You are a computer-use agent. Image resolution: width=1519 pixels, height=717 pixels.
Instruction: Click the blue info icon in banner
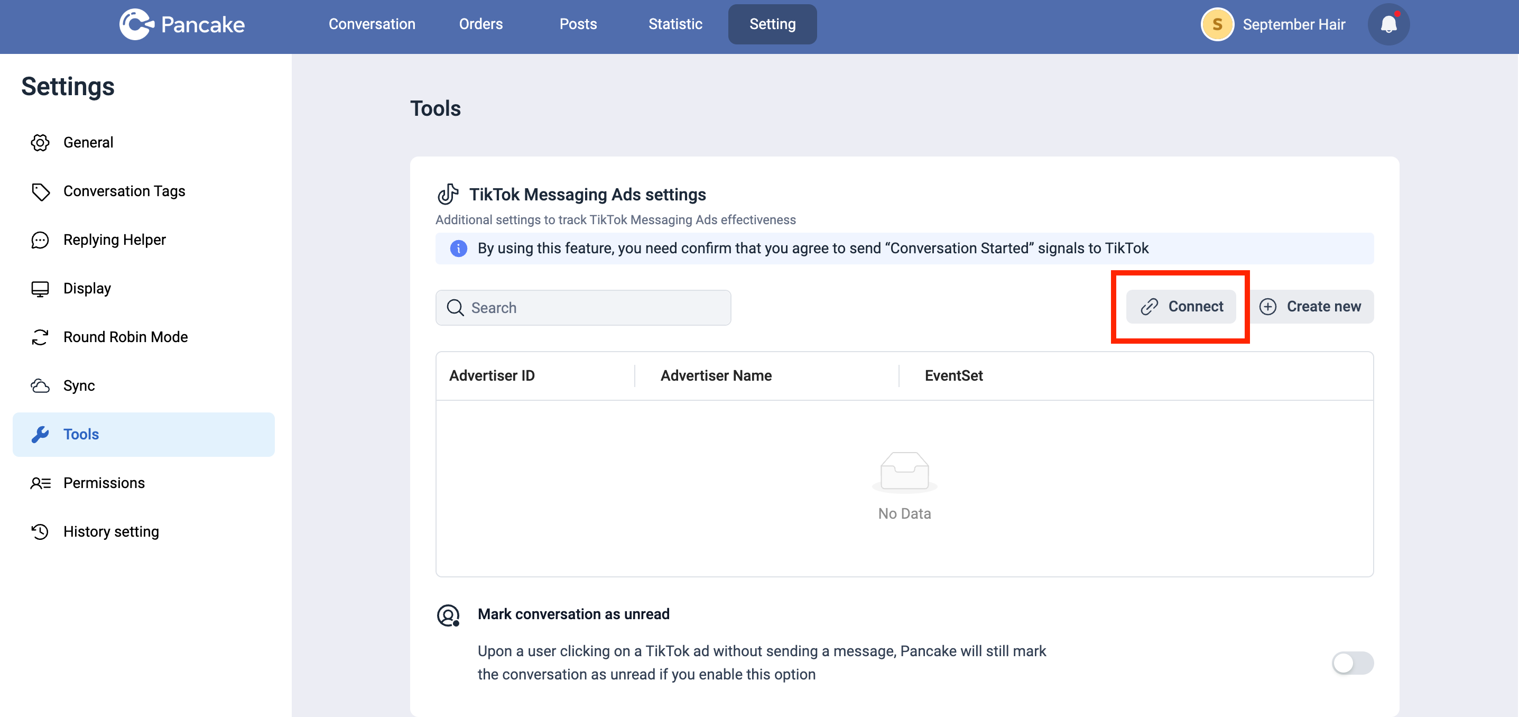tap(458, 249)
